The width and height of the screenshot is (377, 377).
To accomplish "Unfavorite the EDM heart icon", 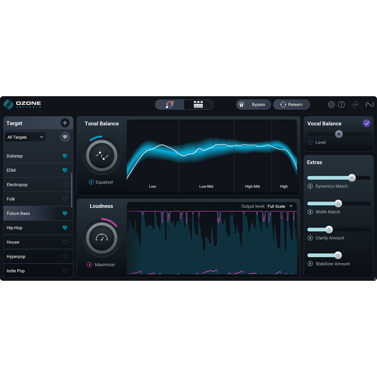I will 65,170.
